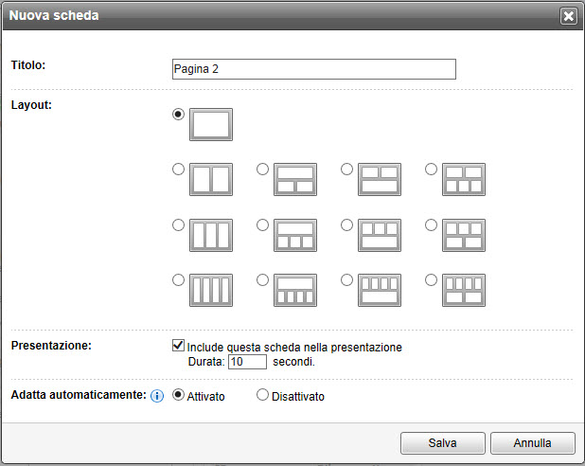Select layout icon with one top, four bottom panes
This screenshot has height=466, width=585.
tap(295, 290)
